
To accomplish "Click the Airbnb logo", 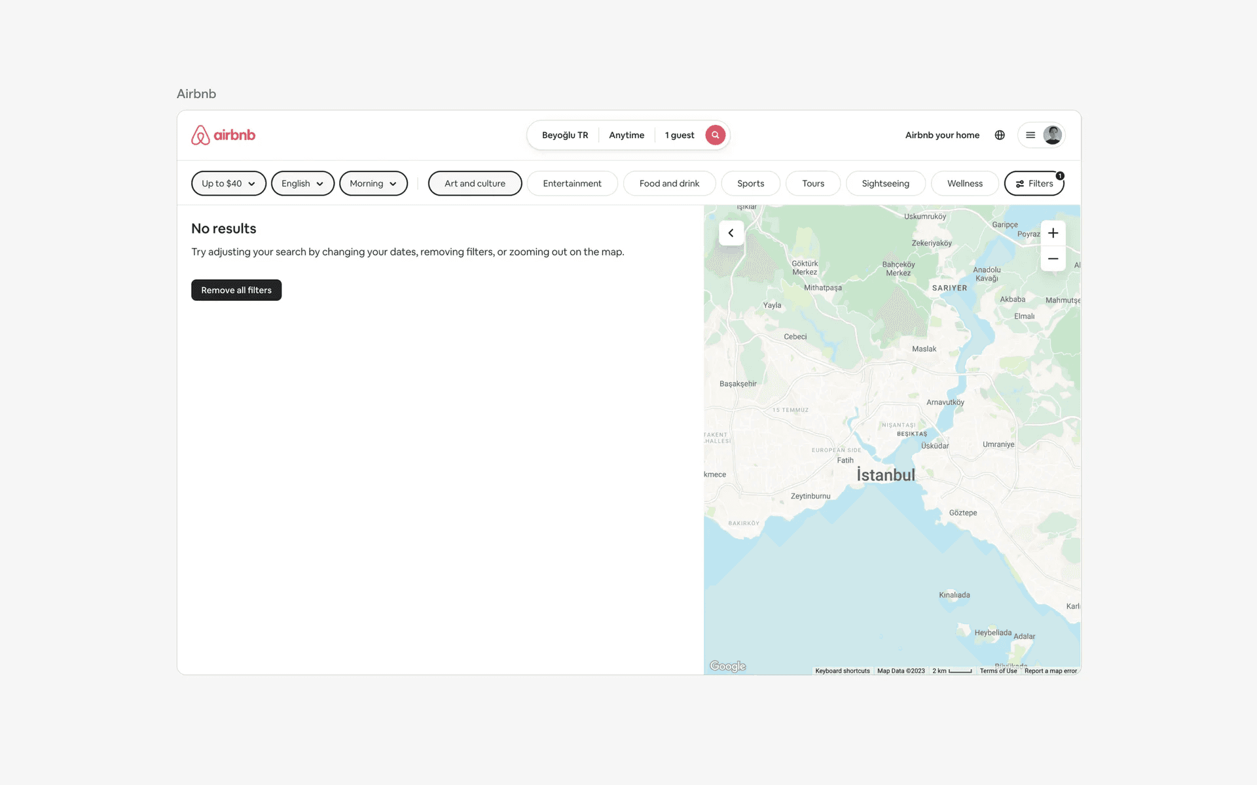I will tap(223, 135).
